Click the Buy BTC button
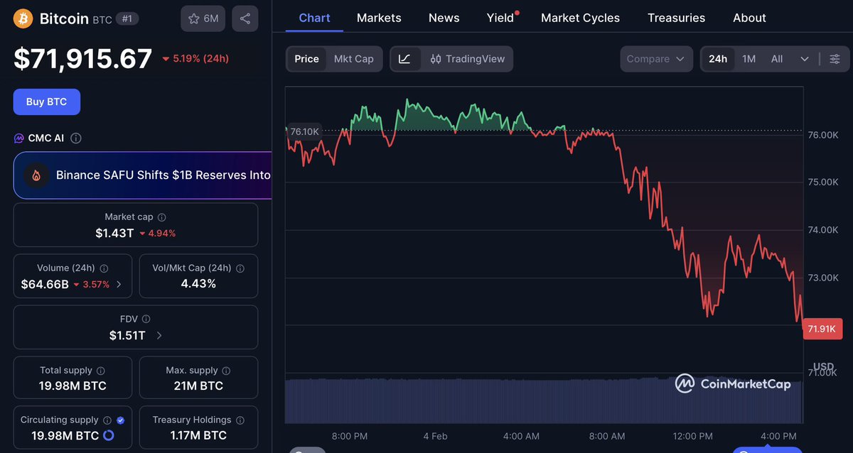Image resolution: width=853 pixels, height=453 pixels. pyautogui.click(x=47, y=102)
